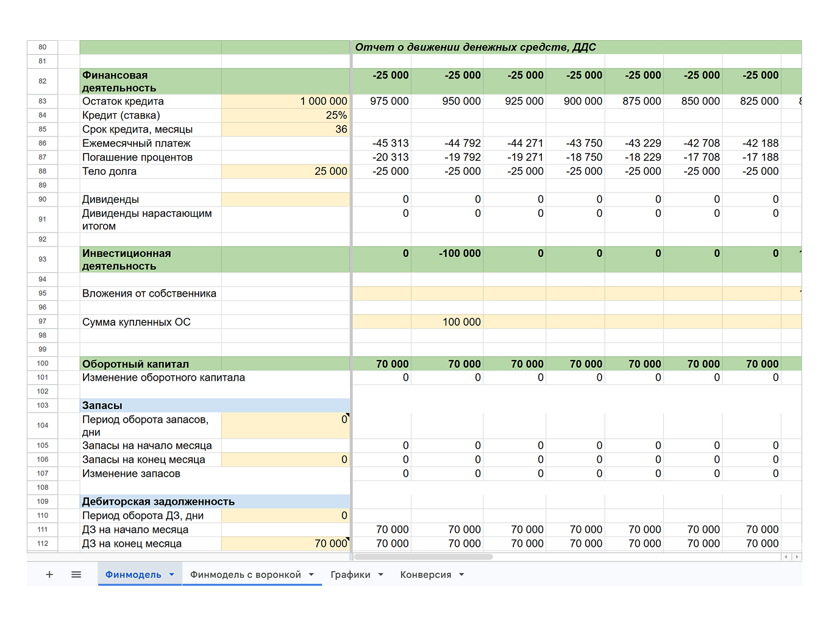Image resolution: width=829 pixels, height=626 pixels.
Task: Open the Финмодель tab dropdown arrow
Action: 172,574
